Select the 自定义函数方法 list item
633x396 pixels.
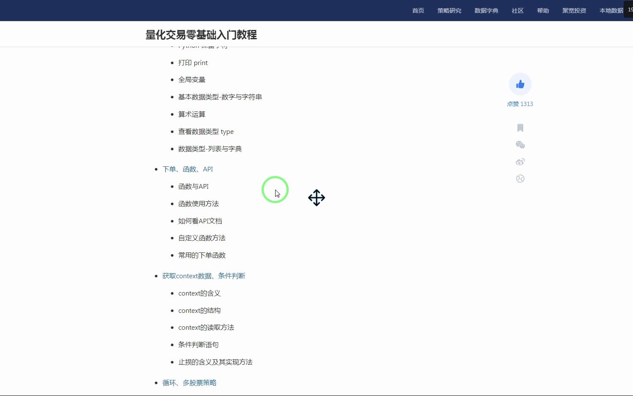click(202, 238)
